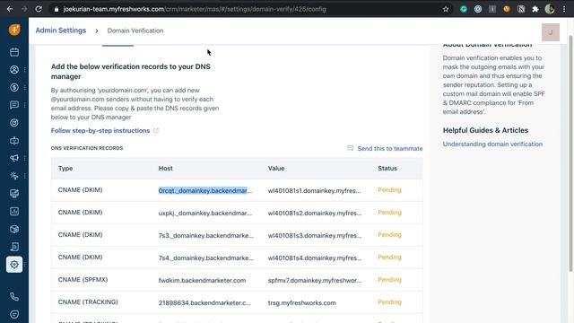Bookmark this page with the star icon

point(446,9)
